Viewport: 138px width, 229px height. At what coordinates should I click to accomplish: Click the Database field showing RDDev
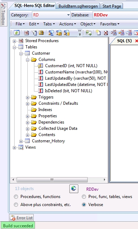[x=115, y=15]
